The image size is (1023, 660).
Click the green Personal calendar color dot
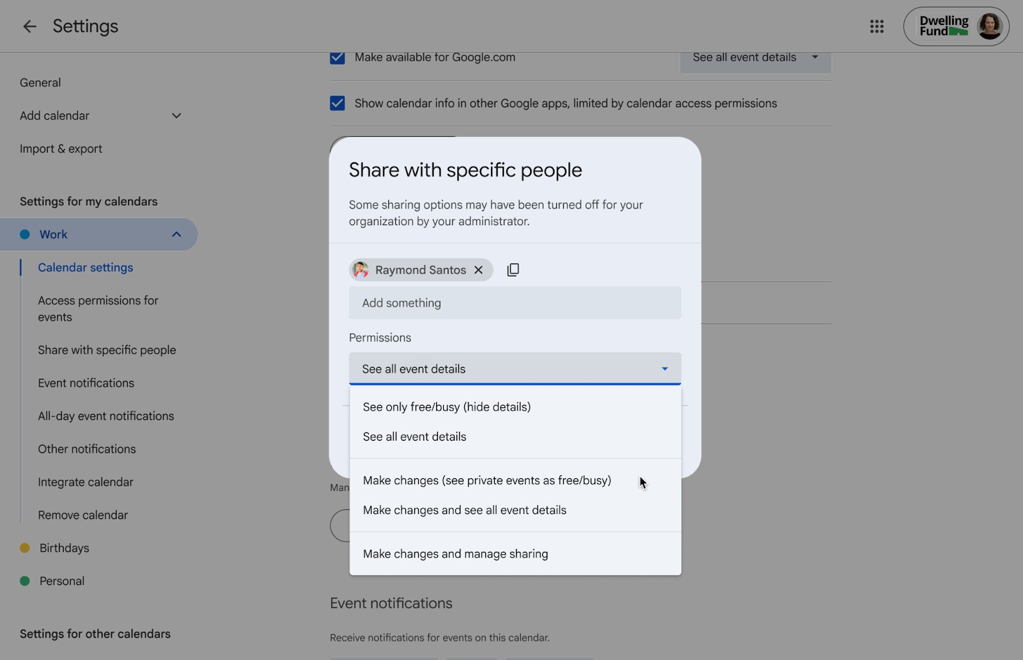(x=25, y=581)
